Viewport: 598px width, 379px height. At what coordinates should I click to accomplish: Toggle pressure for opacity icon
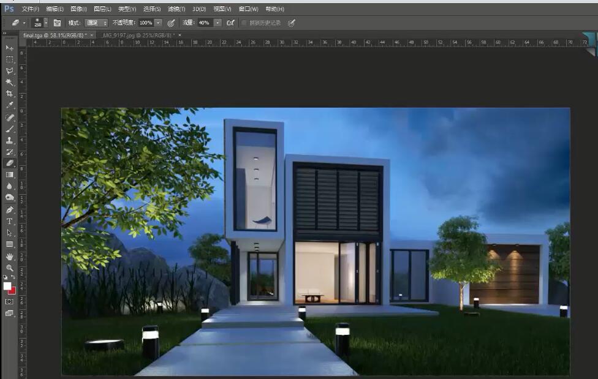click(x=171, y=23)
